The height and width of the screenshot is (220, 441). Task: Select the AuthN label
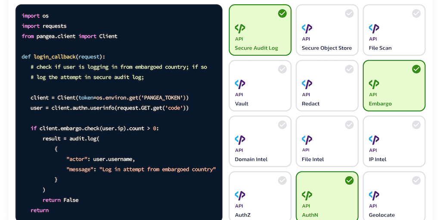(310, 215)
